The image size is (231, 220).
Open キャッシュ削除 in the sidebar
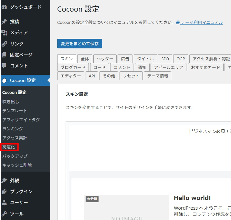pyautogui.click(x=17, y=165)
